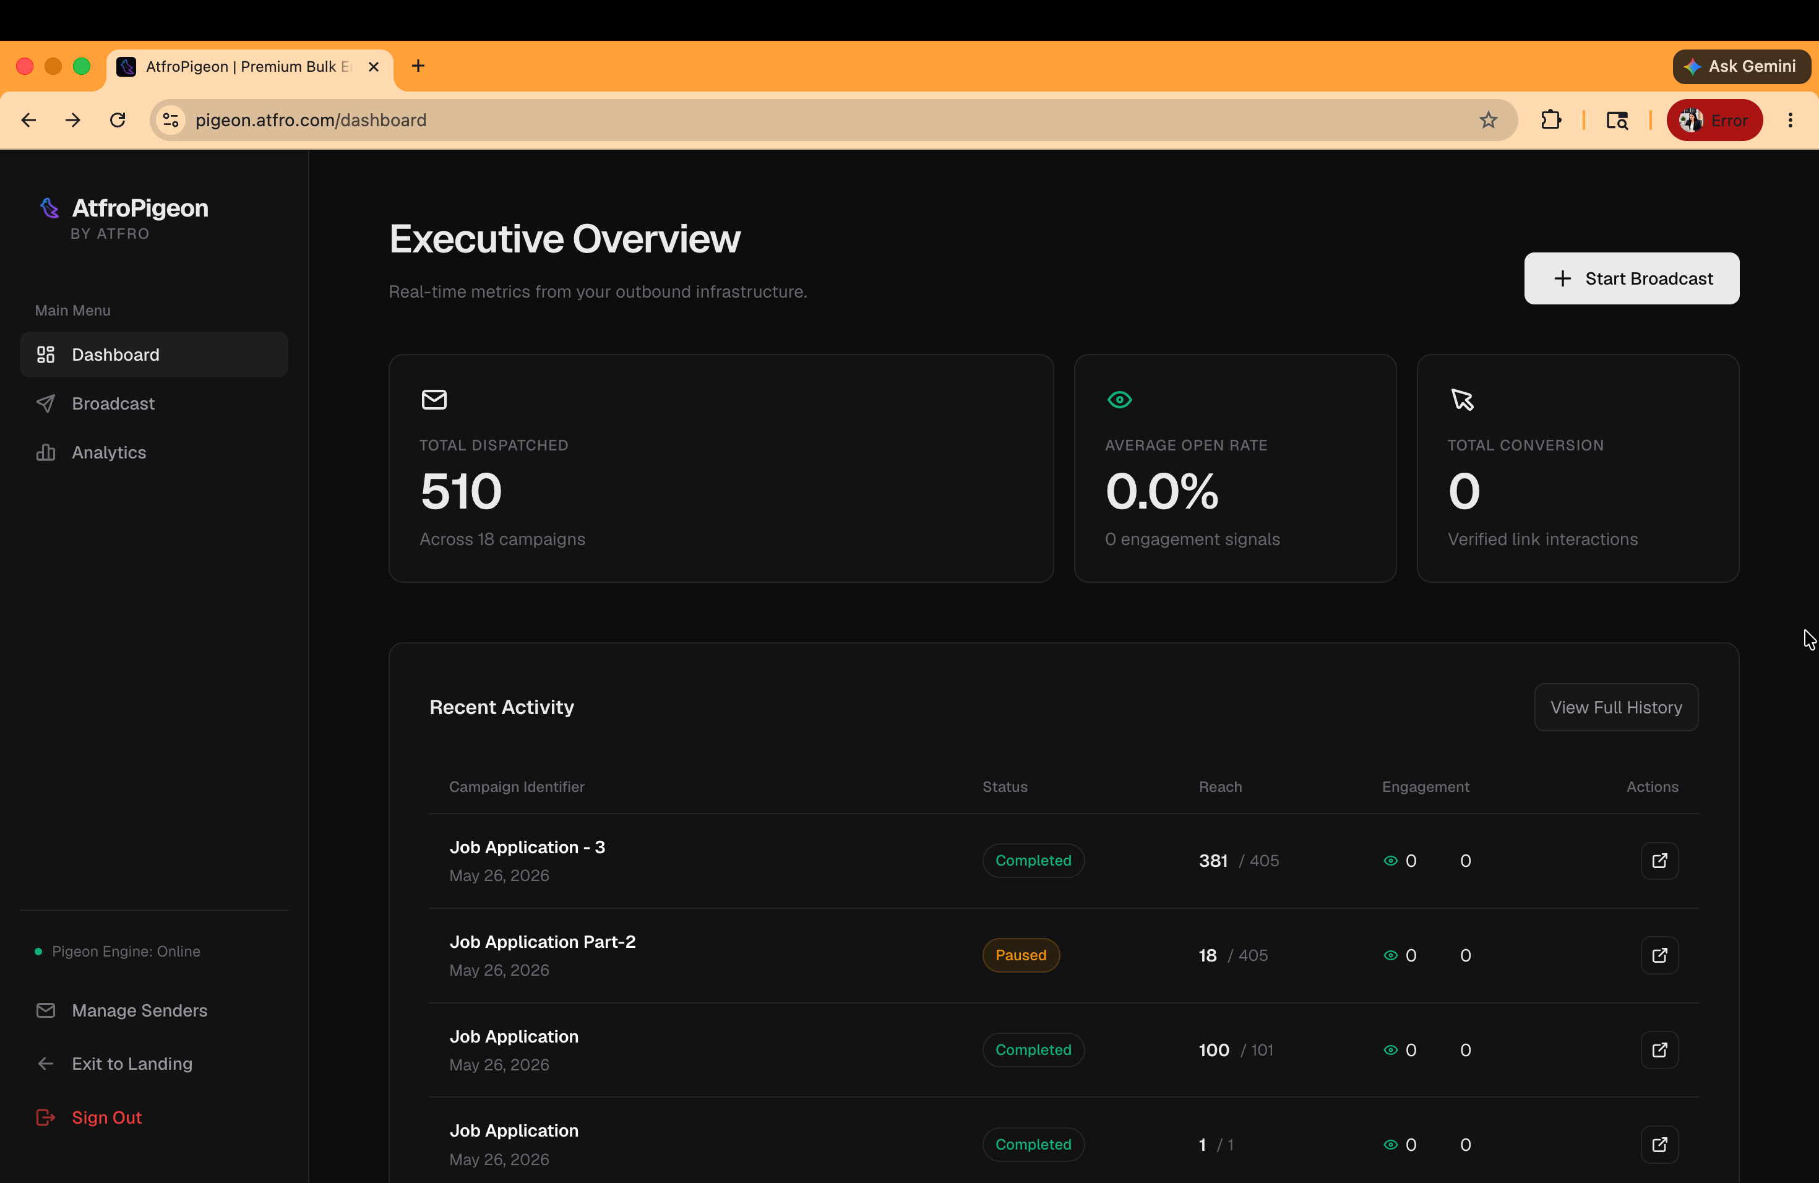Click the '18' reach value
Image resolution: width=1819 pixels, height=1183 pixels.
click(1208, 955)
